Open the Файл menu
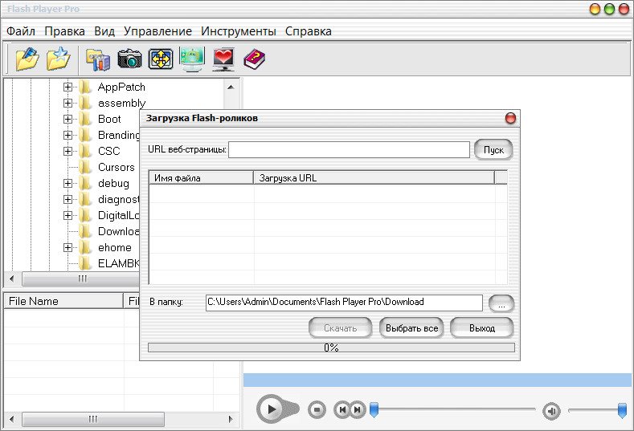The width and height of the screenshot is (634, 431). pyautogui.click(x=21, y=31)
